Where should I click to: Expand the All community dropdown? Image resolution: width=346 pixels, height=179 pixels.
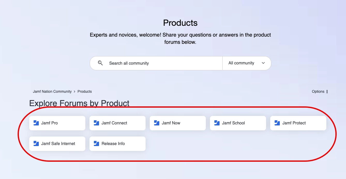pos(247,63)
